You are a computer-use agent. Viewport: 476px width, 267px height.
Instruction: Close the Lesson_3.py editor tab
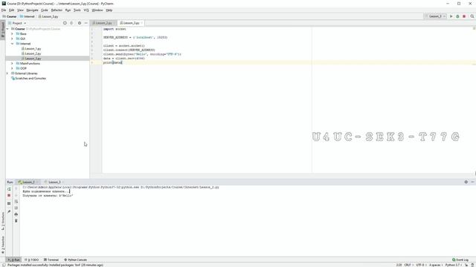tap(141, 23)
